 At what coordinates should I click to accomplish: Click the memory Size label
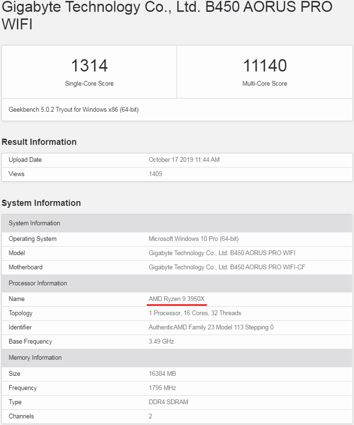click(x=14, y=373)
